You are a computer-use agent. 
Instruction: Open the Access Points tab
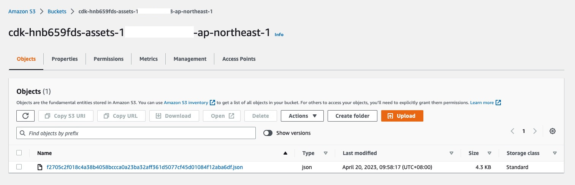(x=239, y=59)
